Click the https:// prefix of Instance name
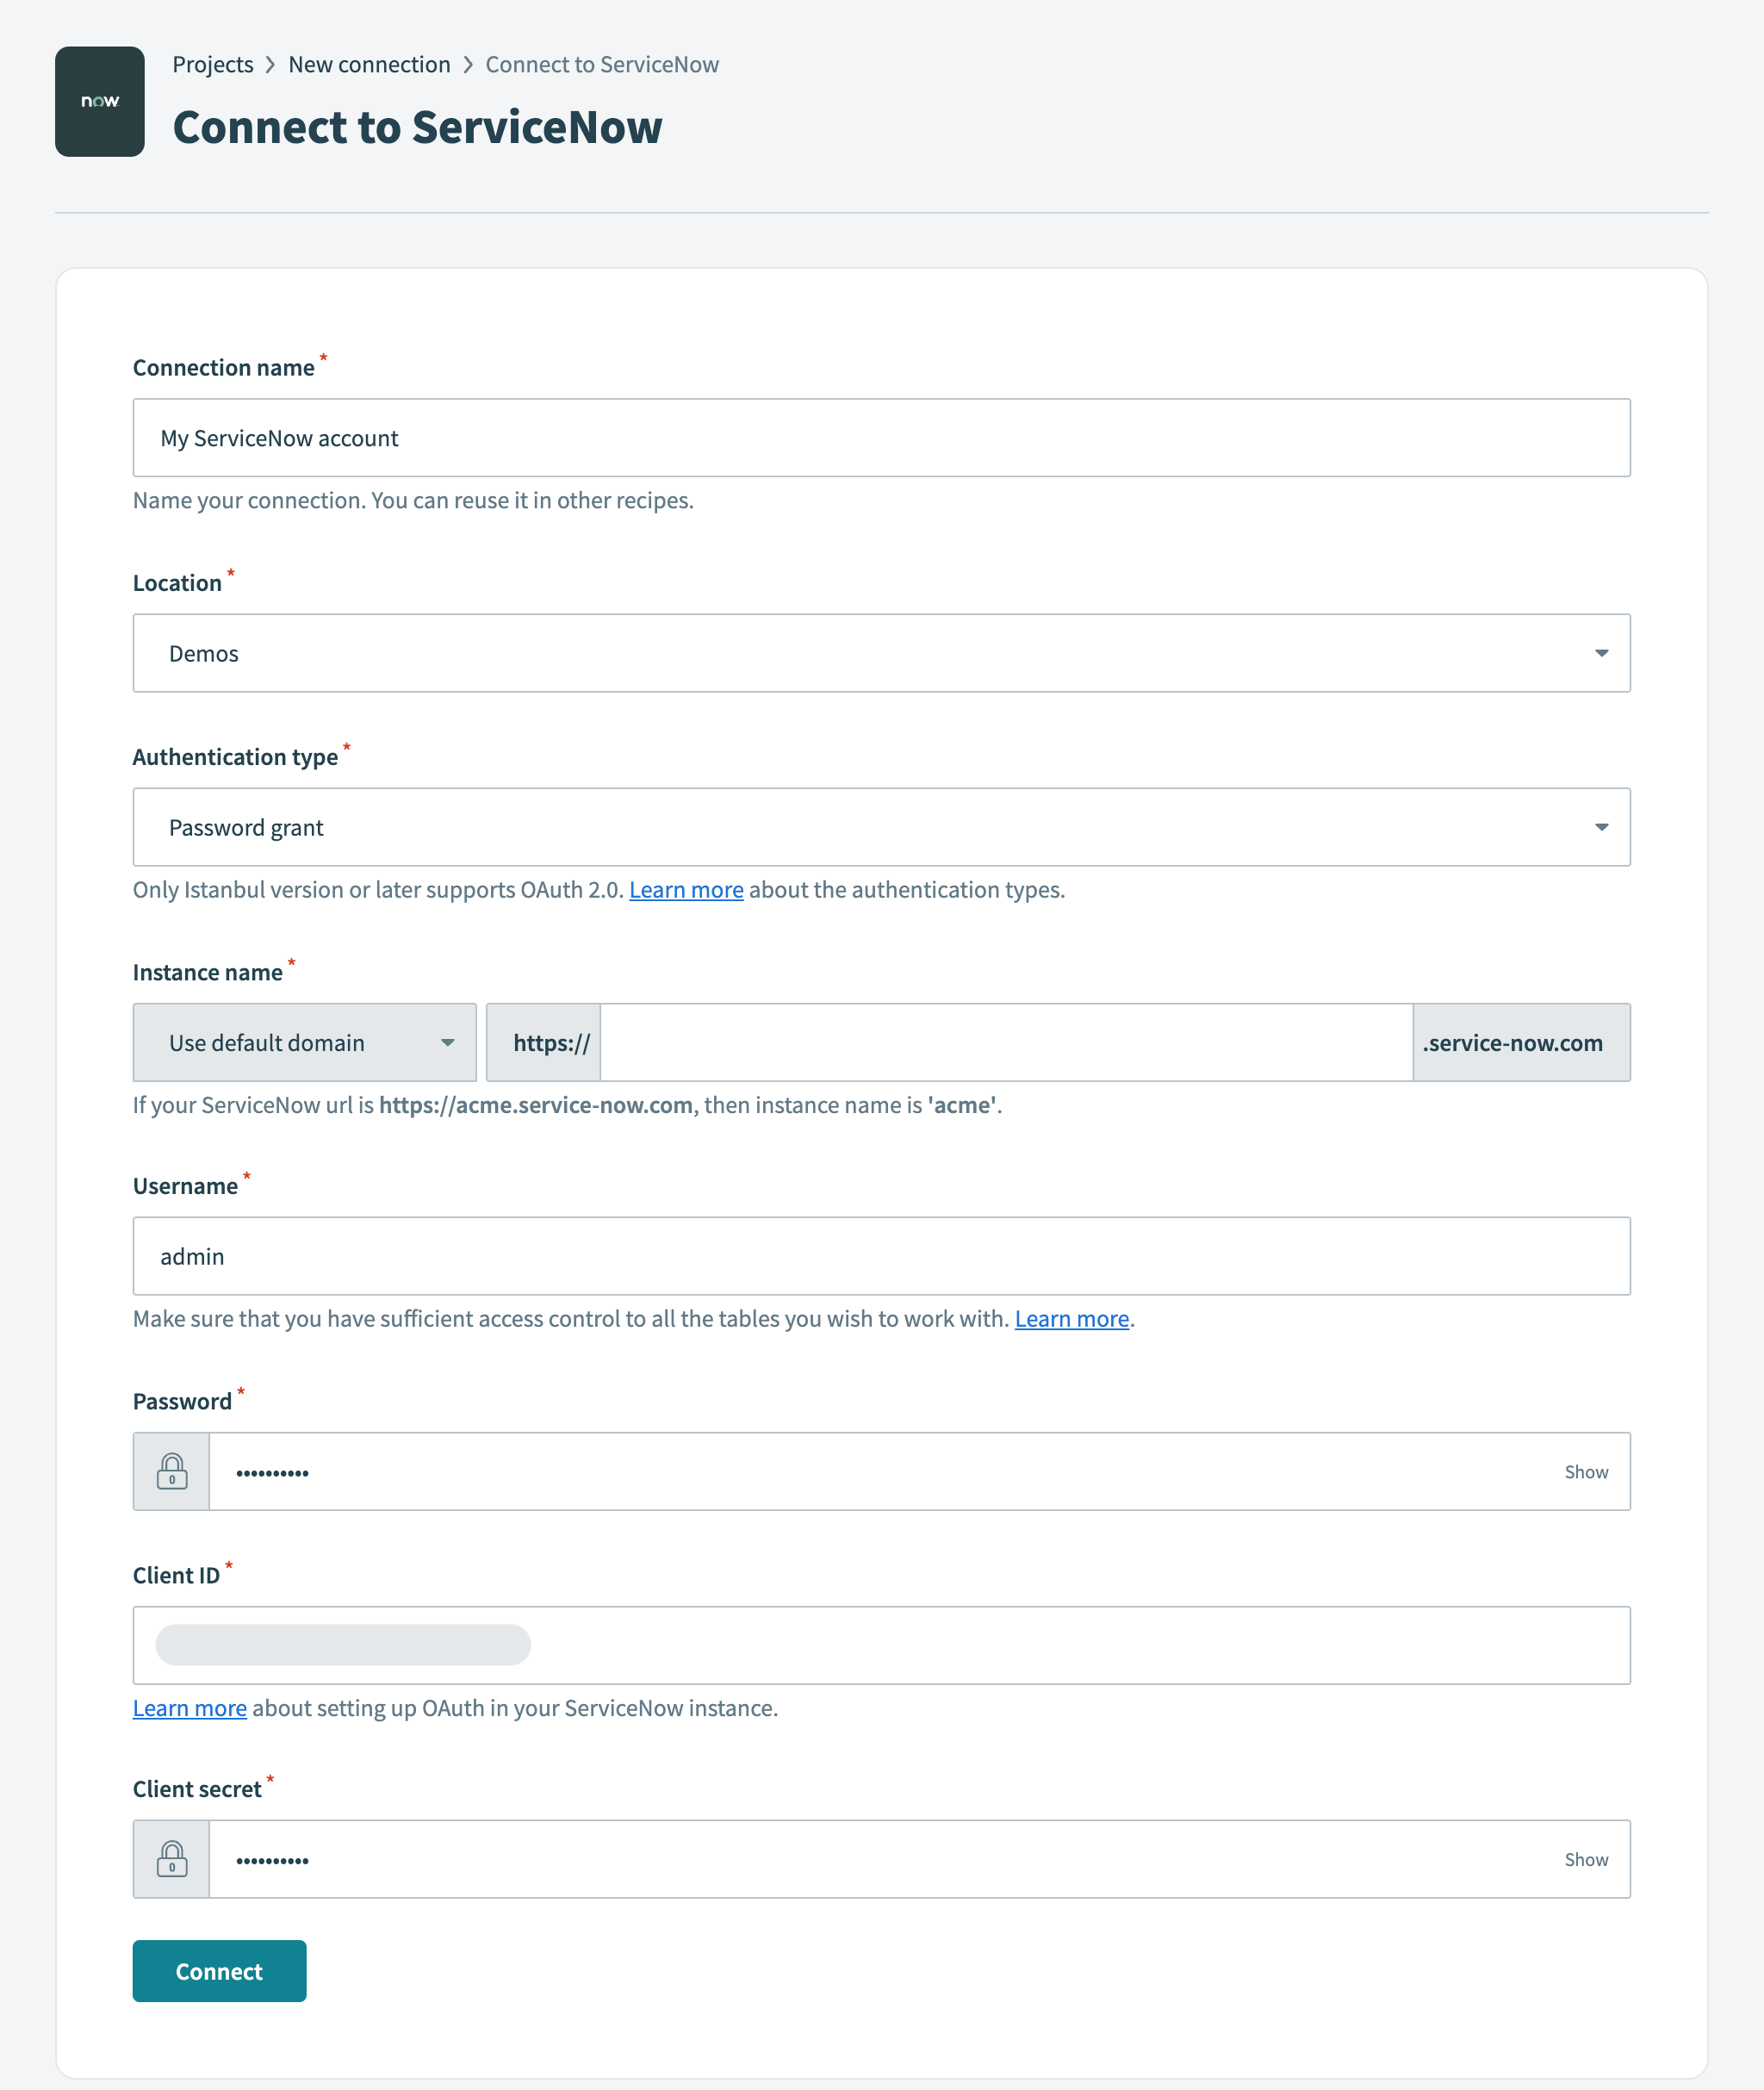The image size is (1764, 2090). [x=543, y=1042]
